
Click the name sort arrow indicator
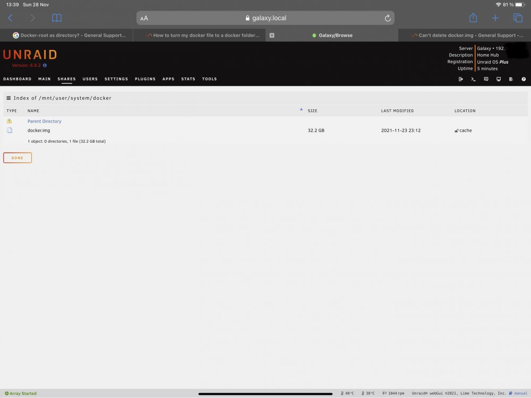pyautogui.click(x=301, y=109)
